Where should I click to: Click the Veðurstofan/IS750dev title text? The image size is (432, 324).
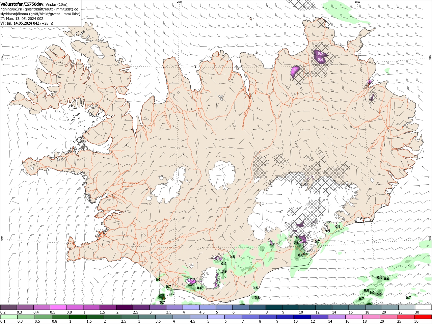[22, 4]
